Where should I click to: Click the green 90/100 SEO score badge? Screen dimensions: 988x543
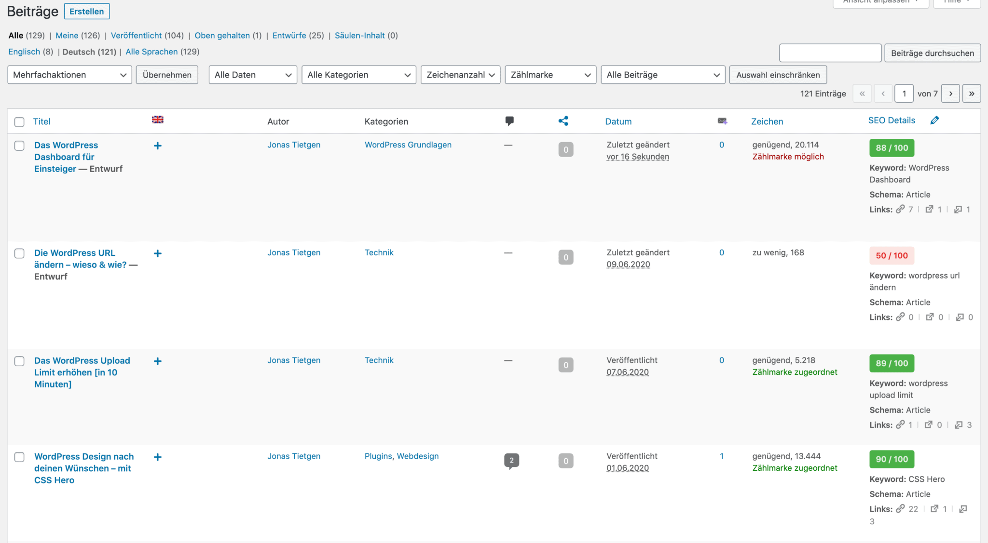point(892,459)
